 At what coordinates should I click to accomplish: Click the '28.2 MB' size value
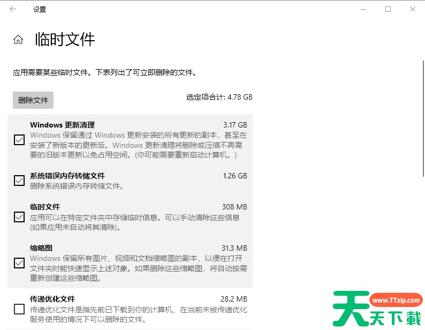(233, 299)
